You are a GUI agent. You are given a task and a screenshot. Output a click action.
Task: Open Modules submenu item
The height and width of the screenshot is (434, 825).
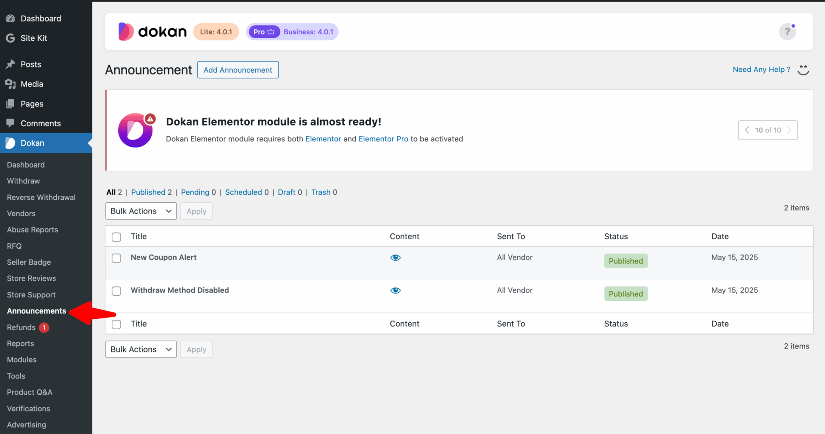(x=21, y=360)
